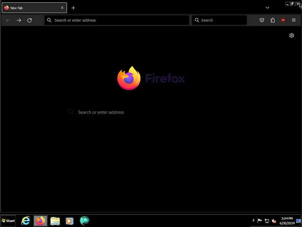
Task: Click the page center search field
Action: (x=151, y=112)
